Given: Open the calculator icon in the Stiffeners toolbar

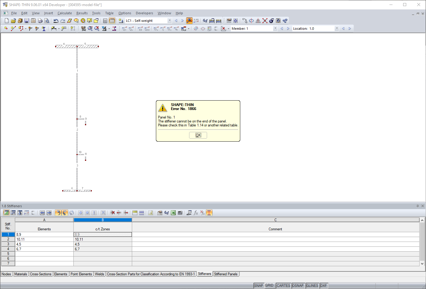Looking at the screenshot, I should (179, 213).
